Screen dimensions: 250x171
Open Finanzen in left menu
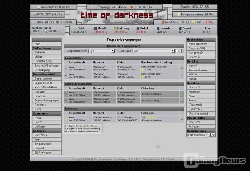click(x=47, y=96)
